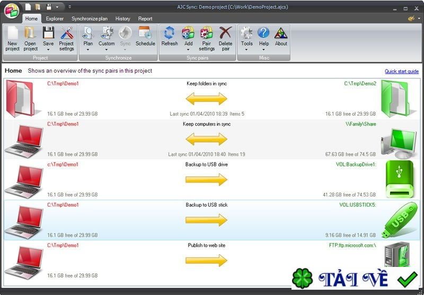
Task: Open the style dropdown arrow beside the palette icon
Action: click(419, 19)
